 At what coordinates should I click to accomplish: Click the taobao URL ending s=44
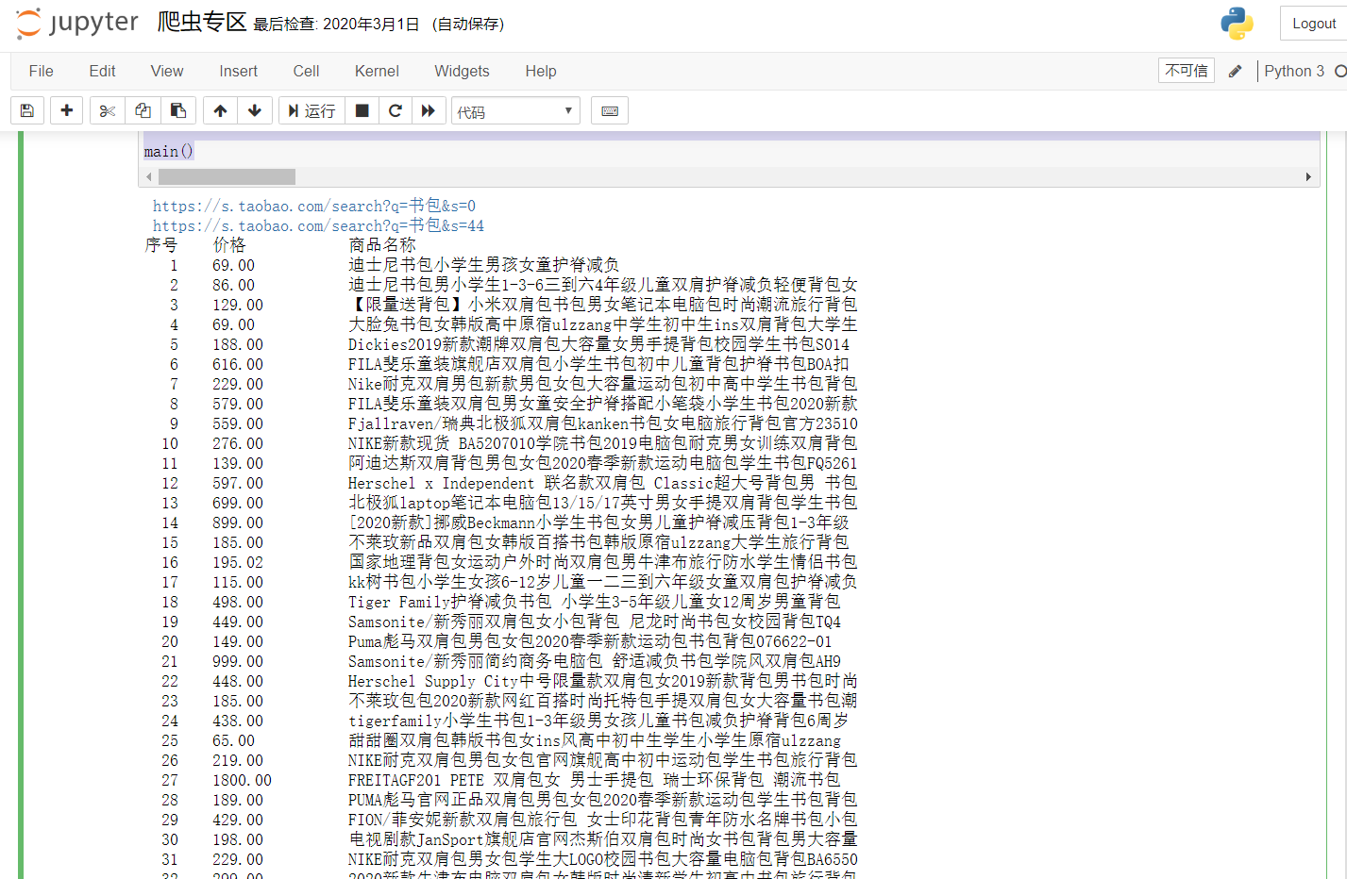tap(318, 225)
